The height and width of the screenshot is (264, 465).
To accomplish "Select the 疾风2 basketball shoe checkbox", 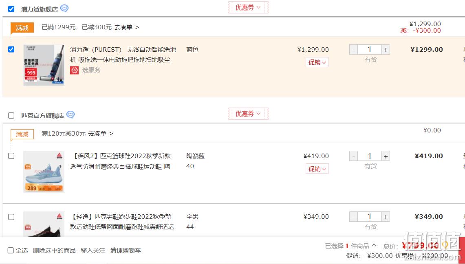I will [x=11, y=156].
